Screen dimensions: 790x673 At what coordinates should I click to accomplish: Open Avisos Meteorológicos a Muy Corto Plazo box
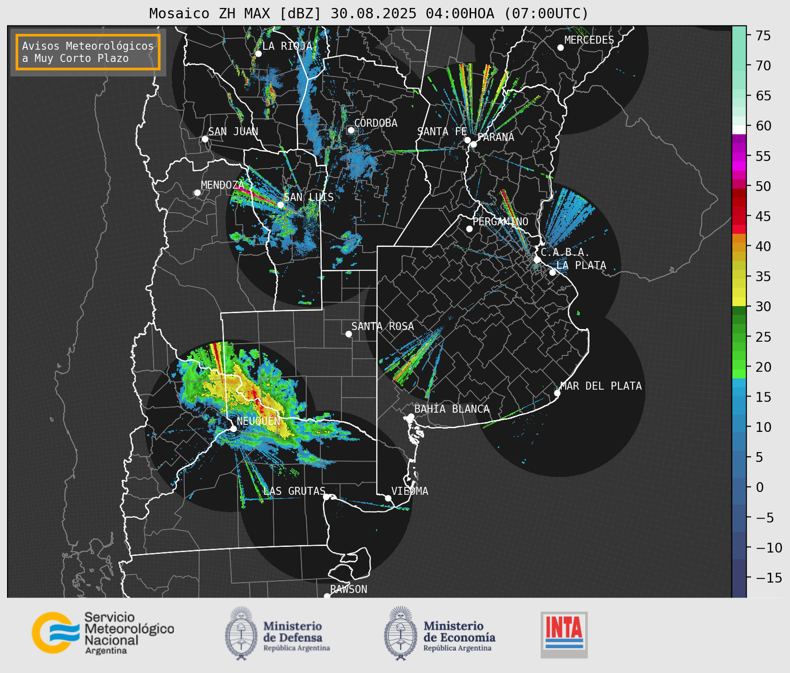pyautogui.click(x=88, y=52)
